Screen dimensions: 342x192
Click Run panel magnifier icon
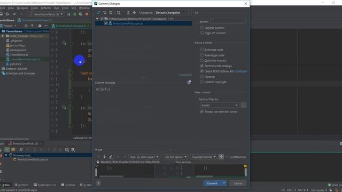pos(67,149)
